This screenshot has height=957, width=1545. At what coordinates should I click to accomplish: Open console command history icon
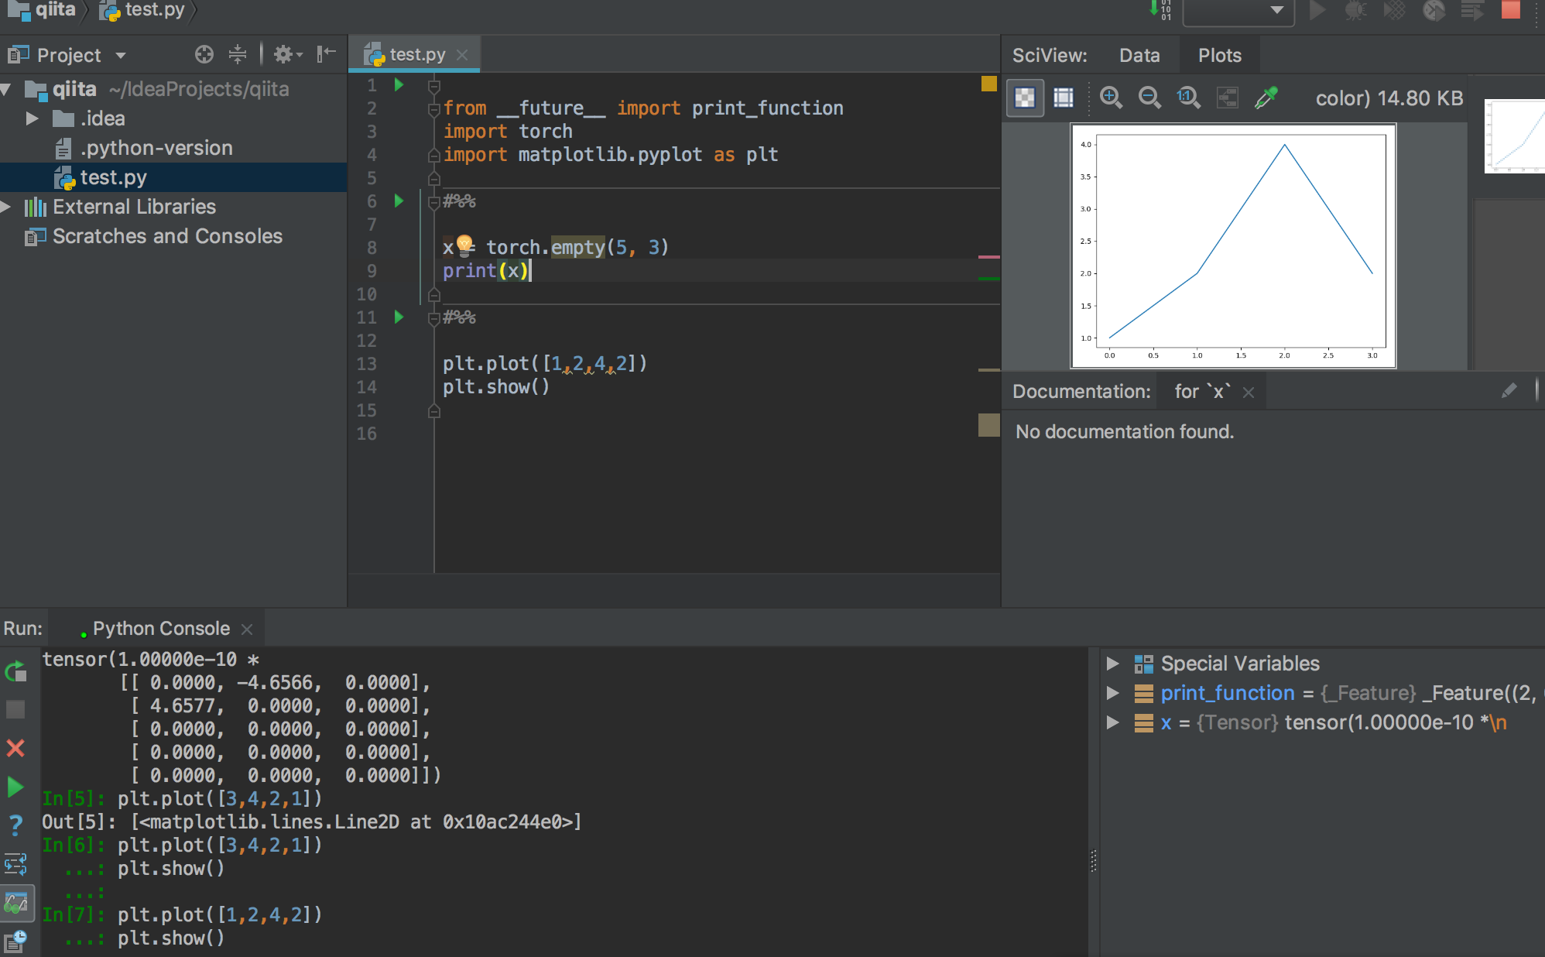point(15,941)
